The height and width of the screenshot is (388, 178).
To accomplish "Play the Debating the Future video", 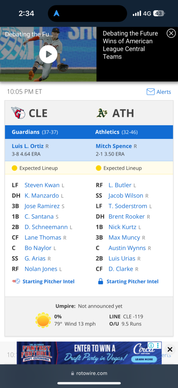I will coord(48,54).
